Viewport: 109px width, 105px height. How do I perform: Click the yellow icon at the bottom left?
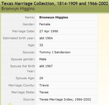point(10,104)
